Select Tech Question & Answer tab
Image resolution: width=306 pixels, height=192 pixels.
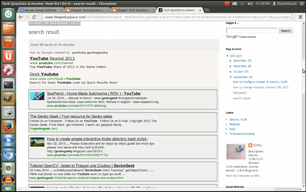[x=179, y=10]
